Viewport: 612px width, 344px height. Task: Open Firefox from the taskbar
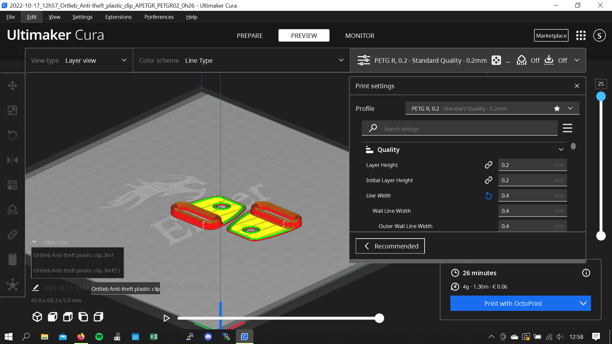tap(81, 337)
